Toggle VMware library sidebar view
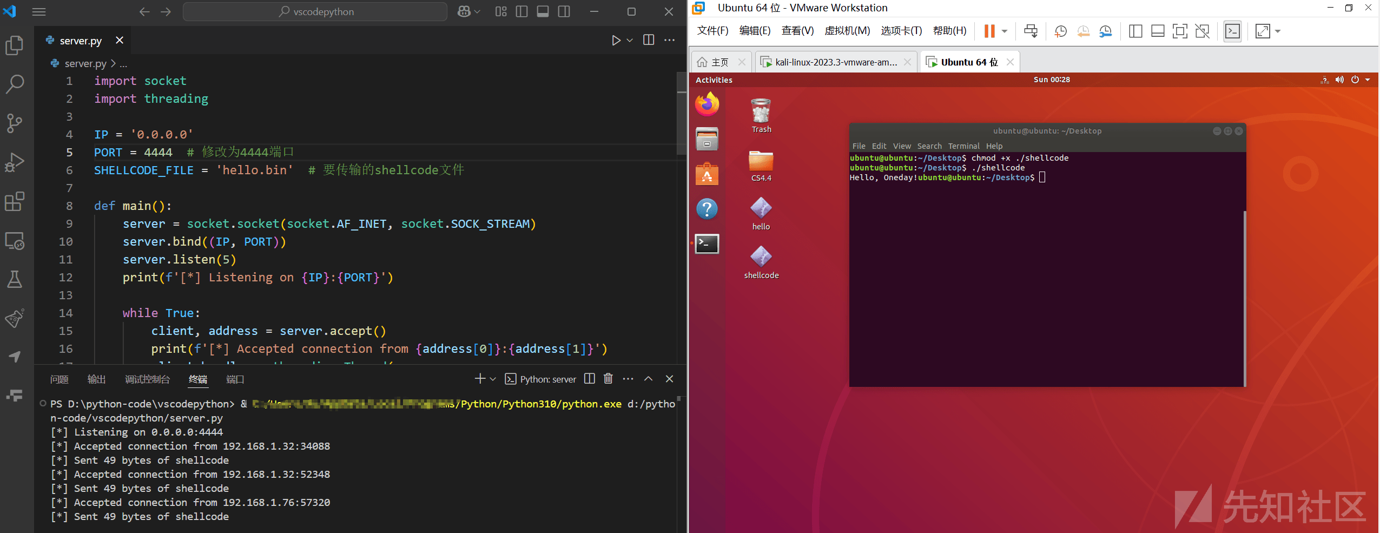Viewport: 1380px width, 533px height. point(1135,31)
